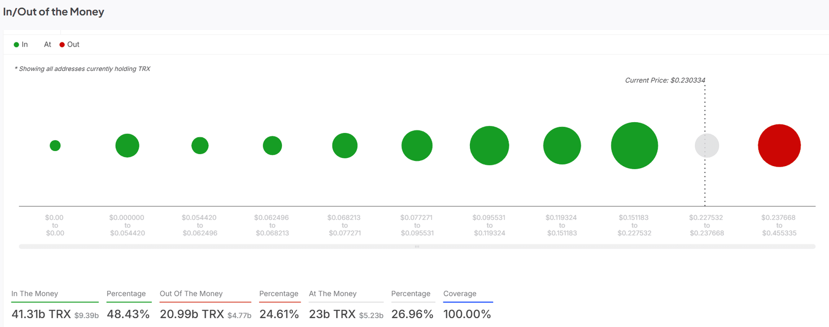
Task: Select the smallest green bubble above $0.00 range
Action: 55,145
